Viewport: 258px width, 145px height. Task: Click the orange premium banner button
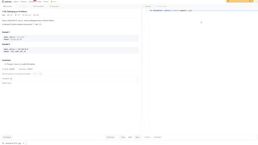[x=240, y=1]
